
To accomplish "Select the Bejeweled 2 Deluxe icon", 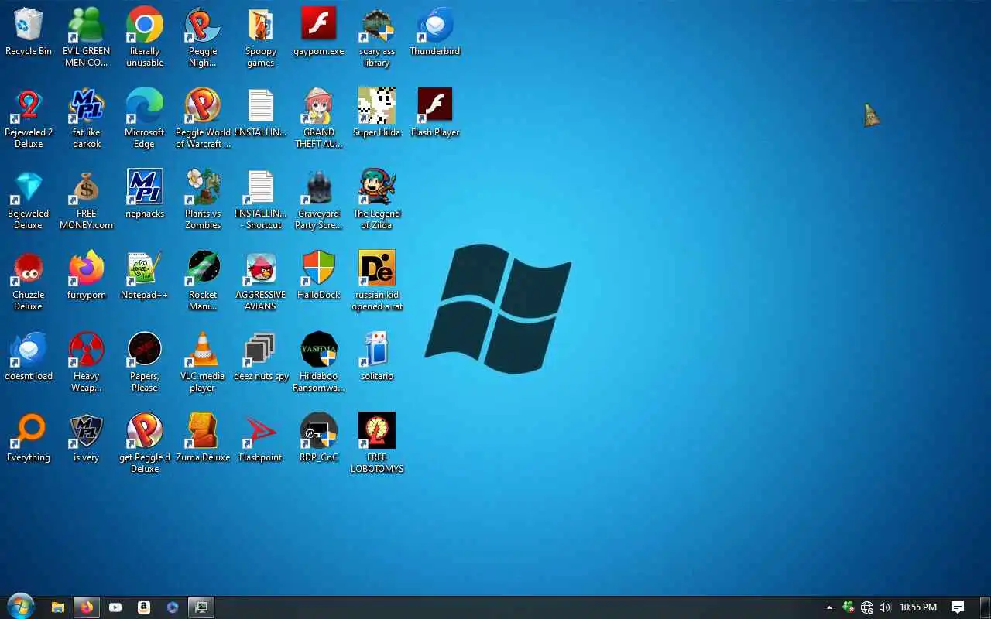I will click(29, 118).
